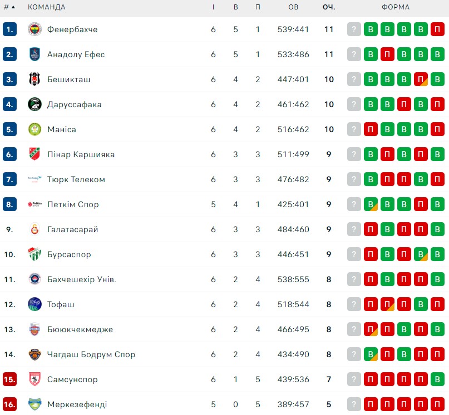449x415 pixels.
Task: Click the Tofaş team logo
Action: [x=34, y=304]
